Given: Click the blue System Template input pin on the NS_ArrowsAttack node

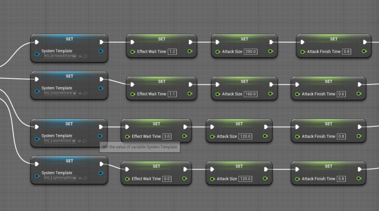Looking at the screenshot, I should click(37, 54).
